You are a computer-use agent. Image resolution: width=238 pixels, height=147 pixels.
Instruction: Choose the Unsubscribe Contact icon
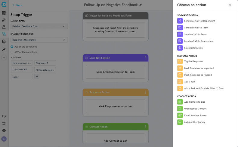pyautogui.click(x=180, y=108)
